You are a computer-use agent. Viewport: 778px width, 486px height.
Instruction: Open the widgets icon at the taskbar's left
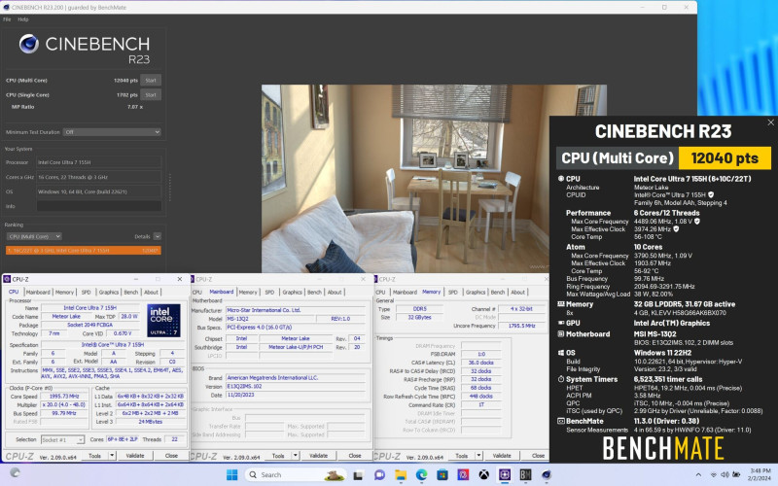click(x=15, y=472)
